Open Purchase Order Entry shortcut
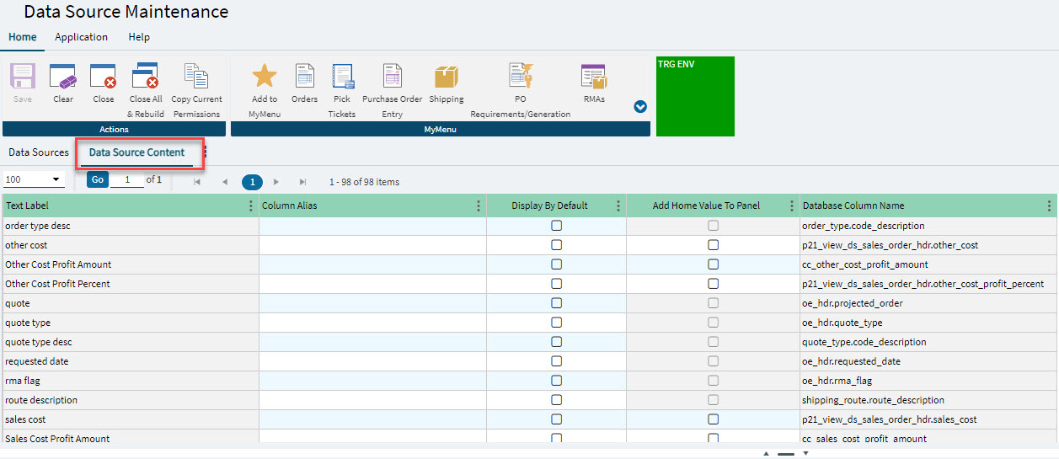 [x=393, y=77]
